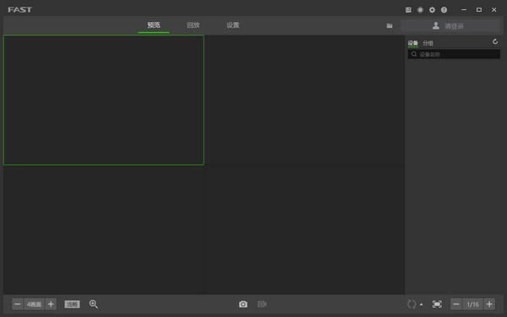Open the local files folder icon
The image size is (507, 317).
point(390,25)
